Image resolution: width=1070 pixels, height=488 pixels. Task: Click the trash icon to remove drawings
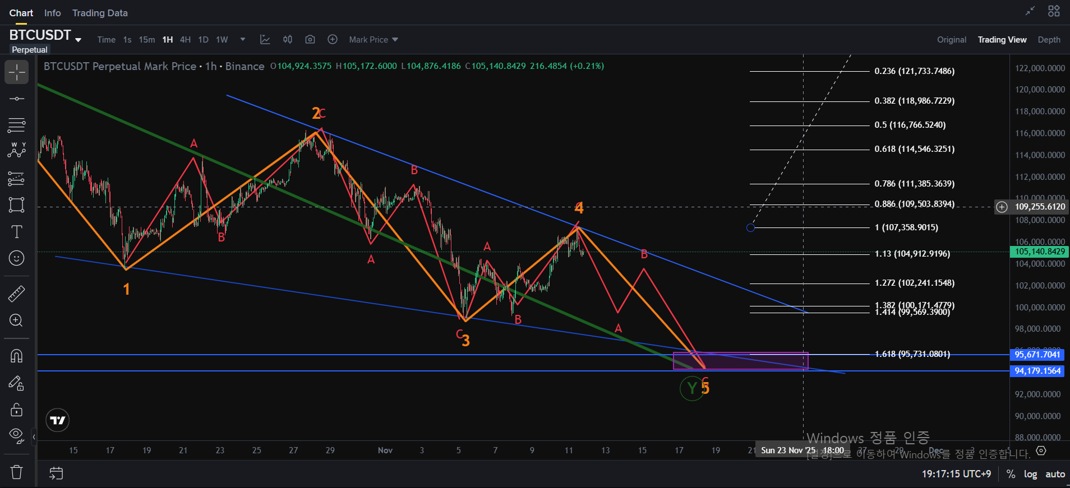[x=17, y=472]
